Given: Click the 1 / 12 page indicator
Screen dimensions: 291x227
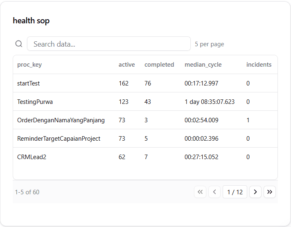Looking at the screenshot, I should click(x=235, y=192).
